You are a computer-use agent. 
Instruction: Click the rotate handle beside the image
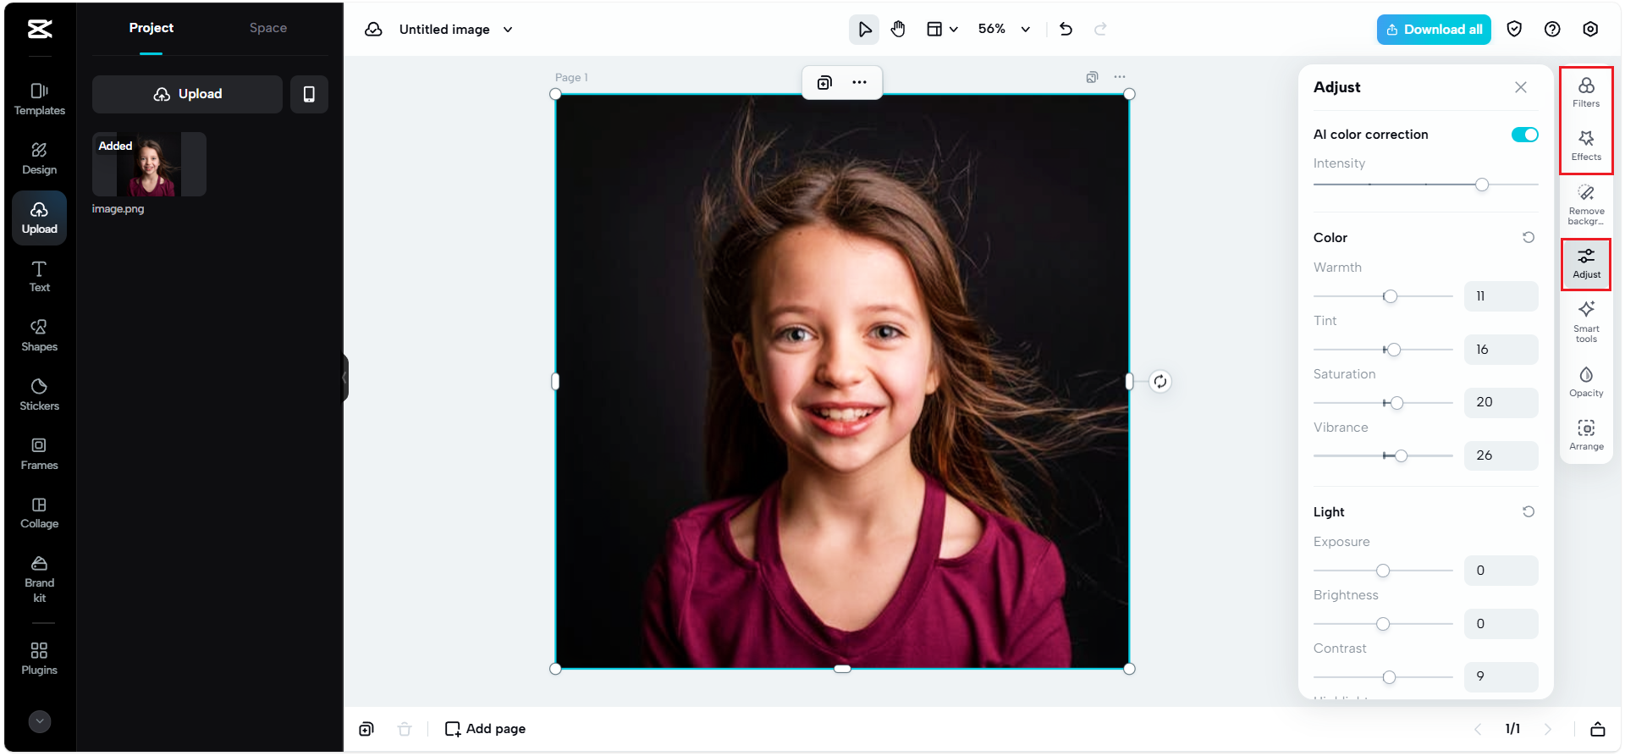(x=1160, y=382)
